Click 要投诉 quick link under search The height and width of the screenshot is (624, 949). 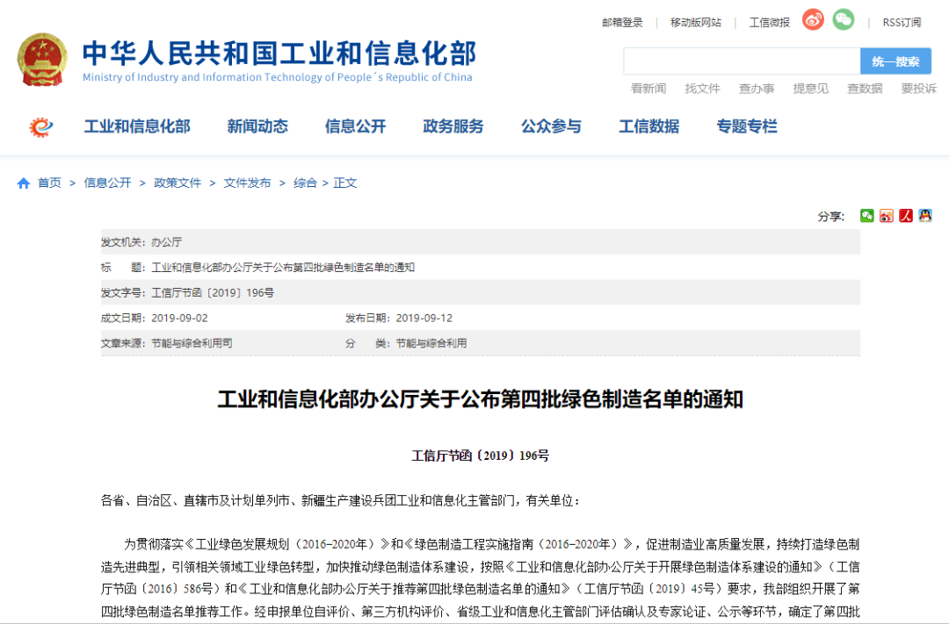coord(919,88)
